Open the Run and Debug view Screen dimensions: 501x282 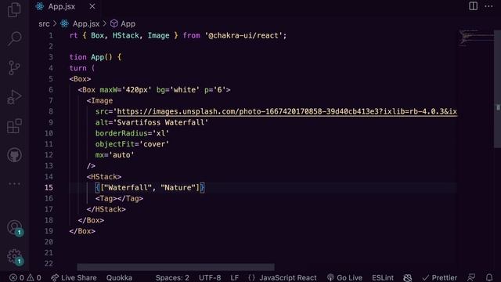click(x=14, y=97)
